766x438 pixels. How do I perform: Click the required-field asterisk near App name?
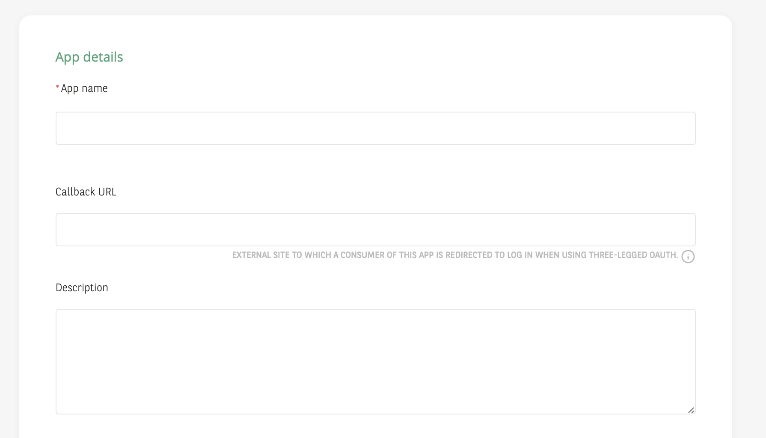pos(56,87)
